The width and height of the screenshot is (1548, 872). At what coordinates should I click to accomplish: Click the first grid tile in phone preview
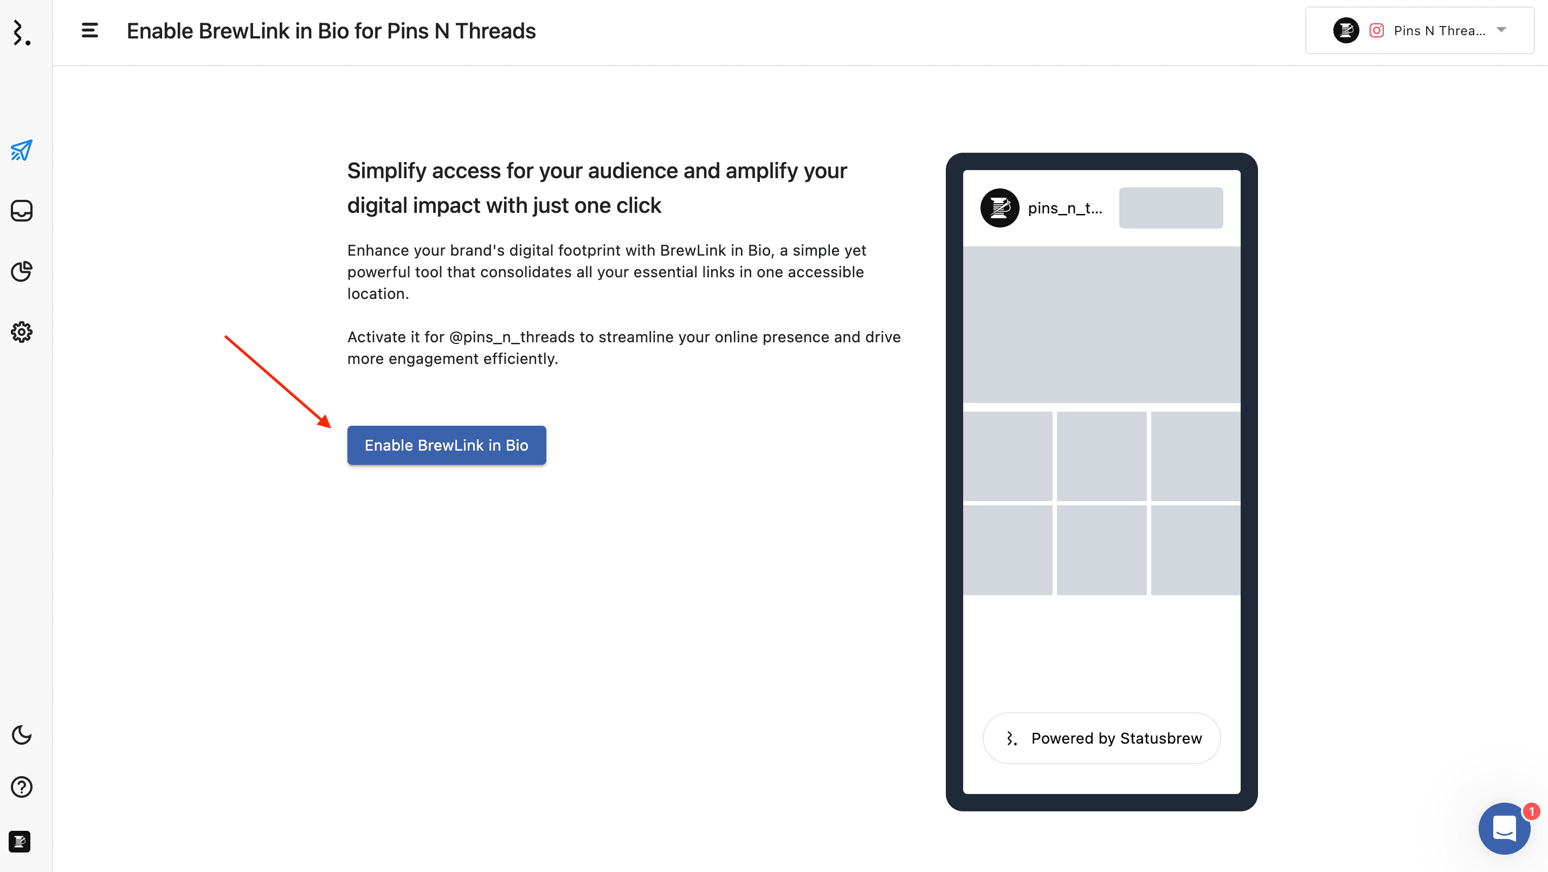click(1008, 456)
